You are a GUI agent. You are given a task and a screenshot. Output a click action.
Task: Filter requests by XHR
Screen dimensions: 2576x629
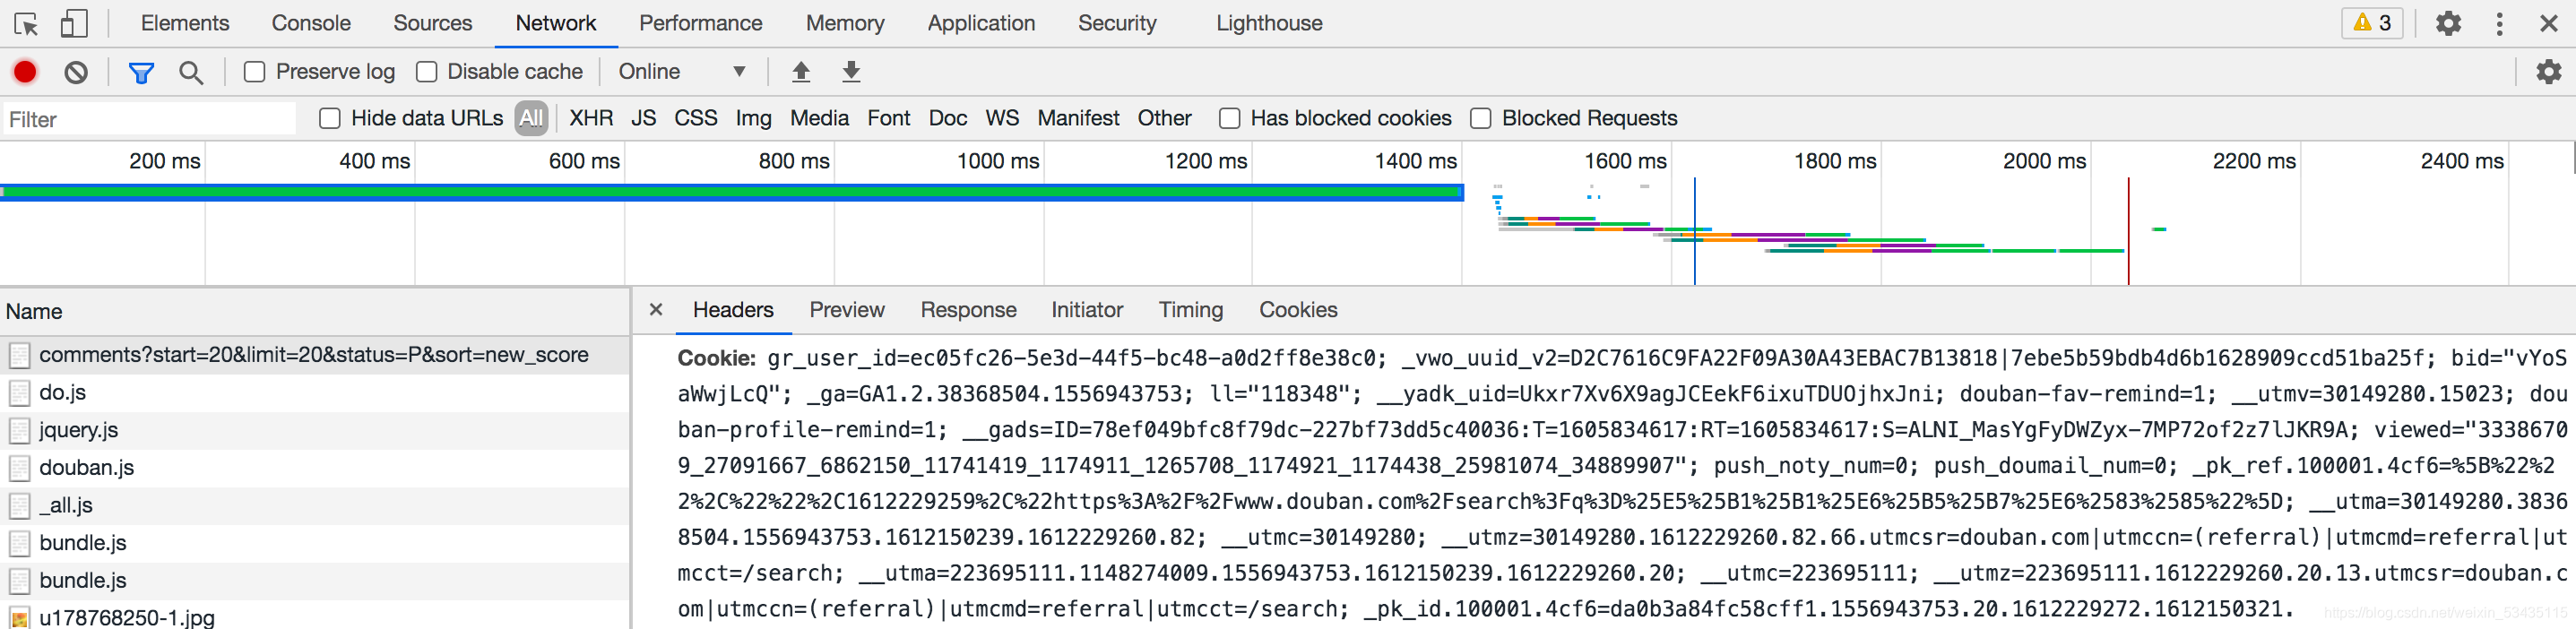point(591,119)
